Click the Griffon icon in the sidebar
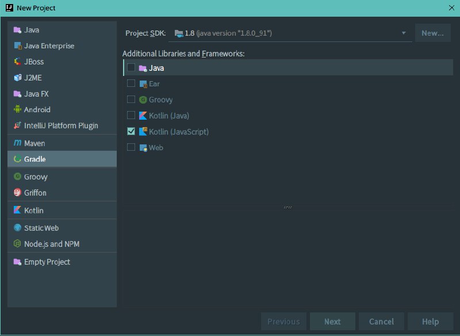The image size is (460, 336). click(17, 193)
